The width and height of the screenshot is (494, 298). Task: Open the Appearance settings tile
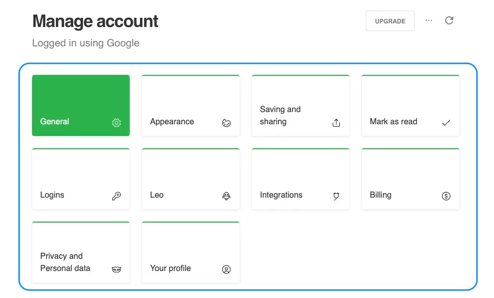(x=191, y=105)
